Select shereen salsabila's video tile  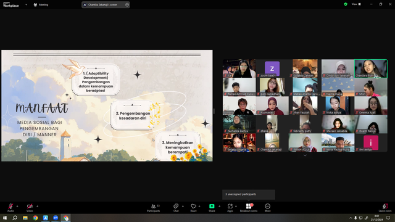coord(338,124)
